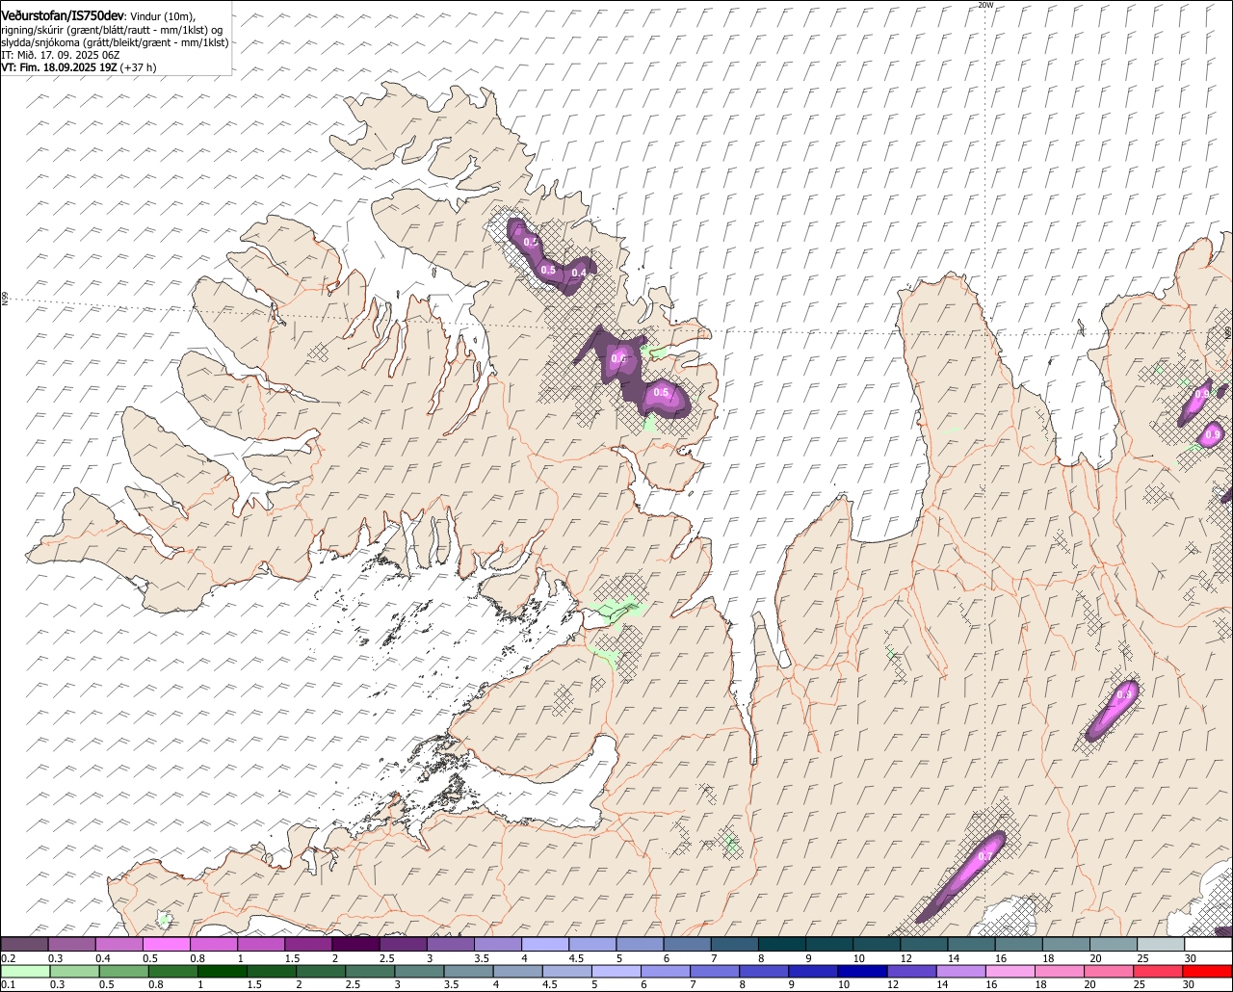Click the '0.4' precipitation value on the map
1233x992 pixels.
click(x=579, y=273)
